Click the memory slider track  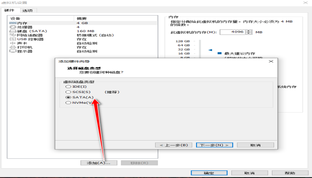200,49
